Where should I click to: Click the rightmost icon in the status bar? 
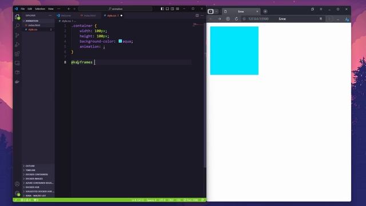point(202,200)
